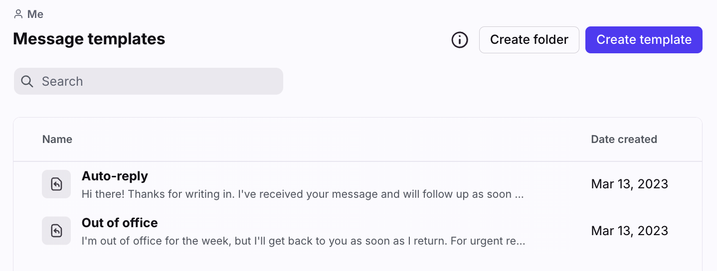Click the Me owner label
This screenshot has height=271, width=717.
[35, 14]
